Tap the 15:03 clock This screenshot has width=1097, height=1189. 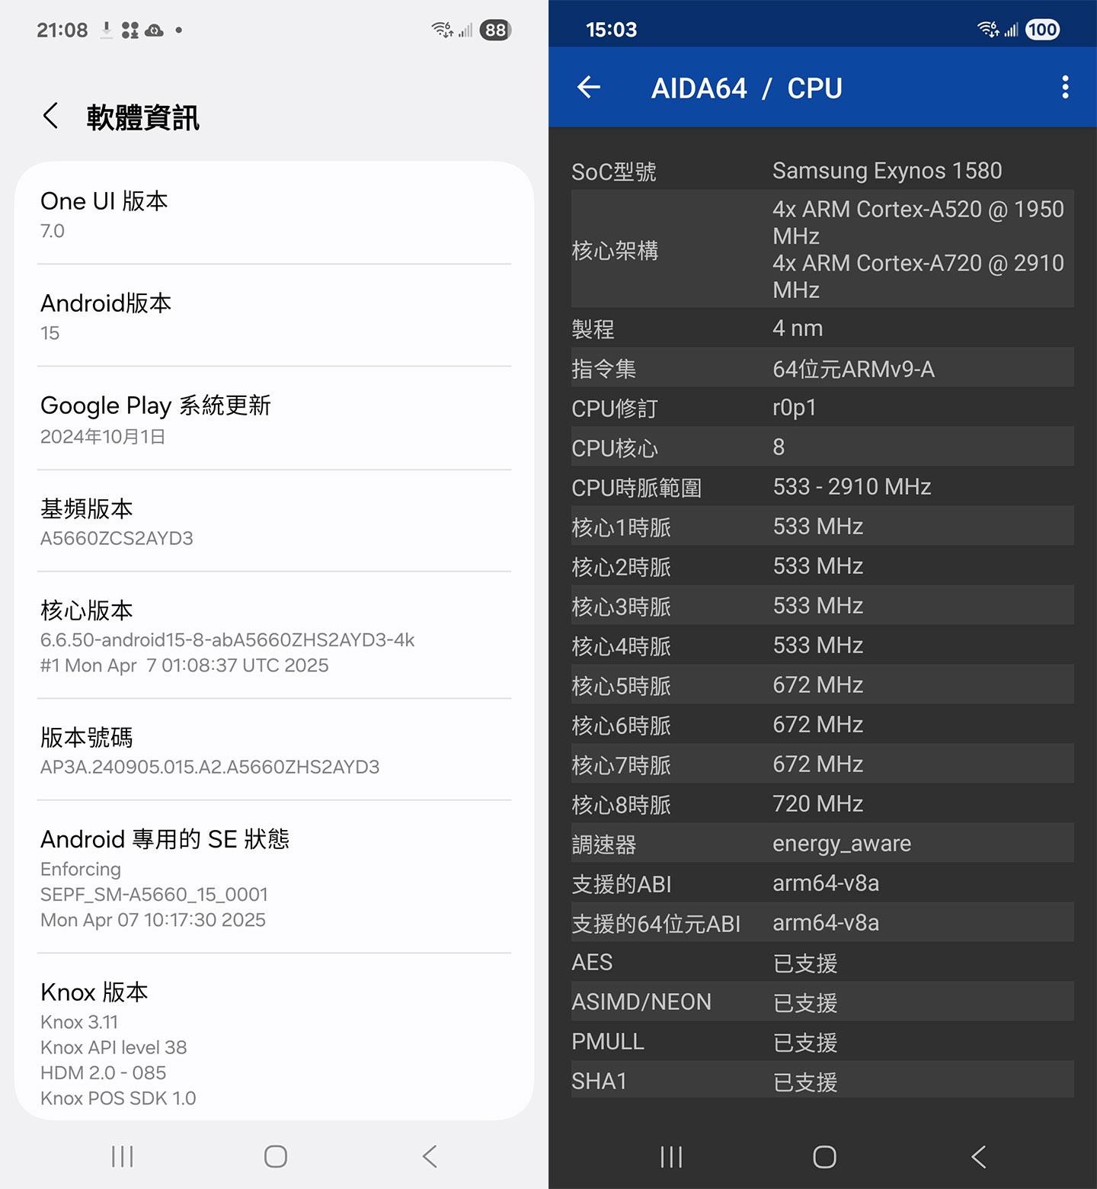[611, 30]
